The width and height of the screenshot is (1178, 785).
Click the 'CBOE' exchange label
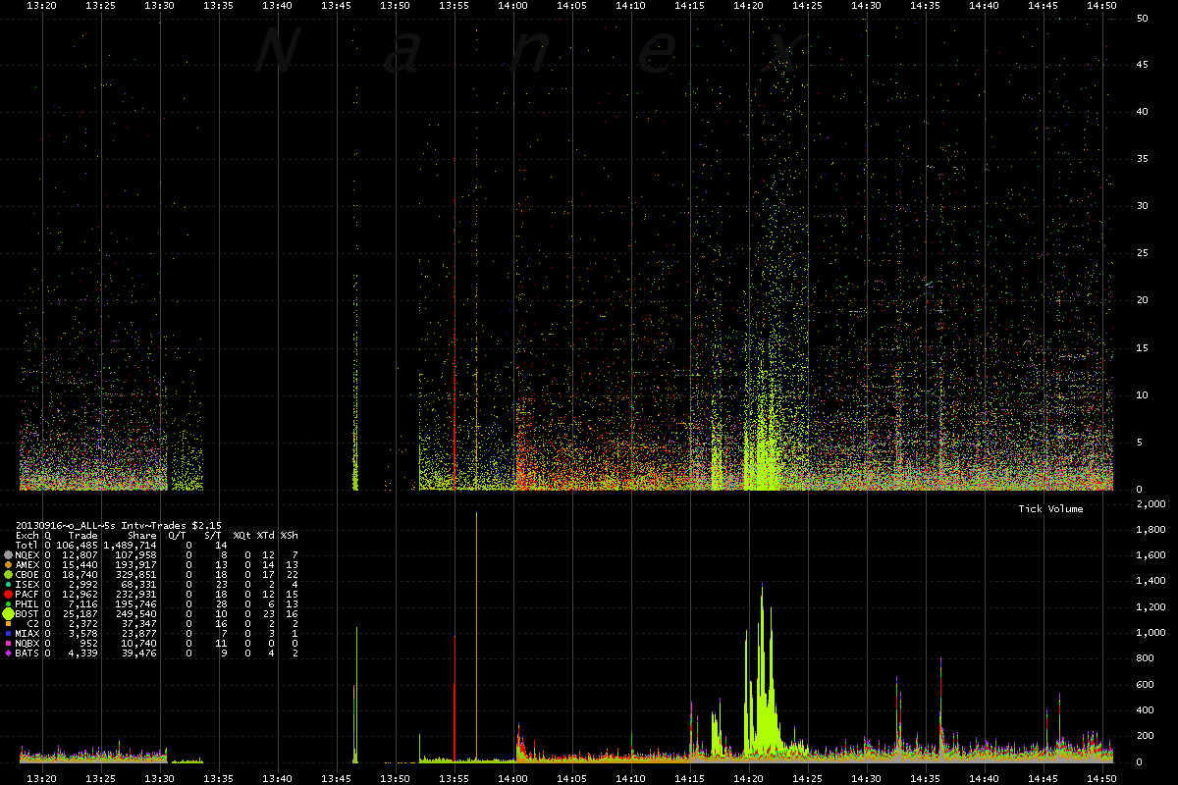coord(27,575)
